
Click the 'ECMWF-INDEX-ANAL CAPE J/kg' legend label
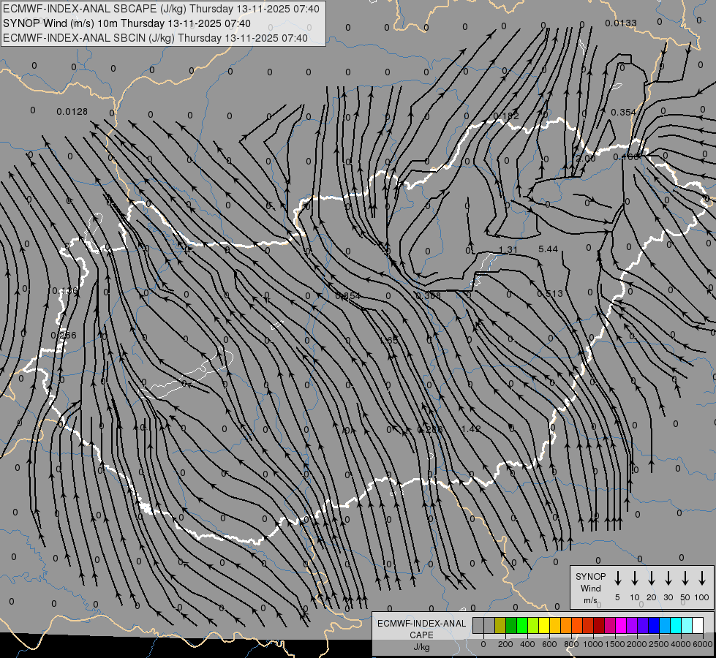click(421, 635)
